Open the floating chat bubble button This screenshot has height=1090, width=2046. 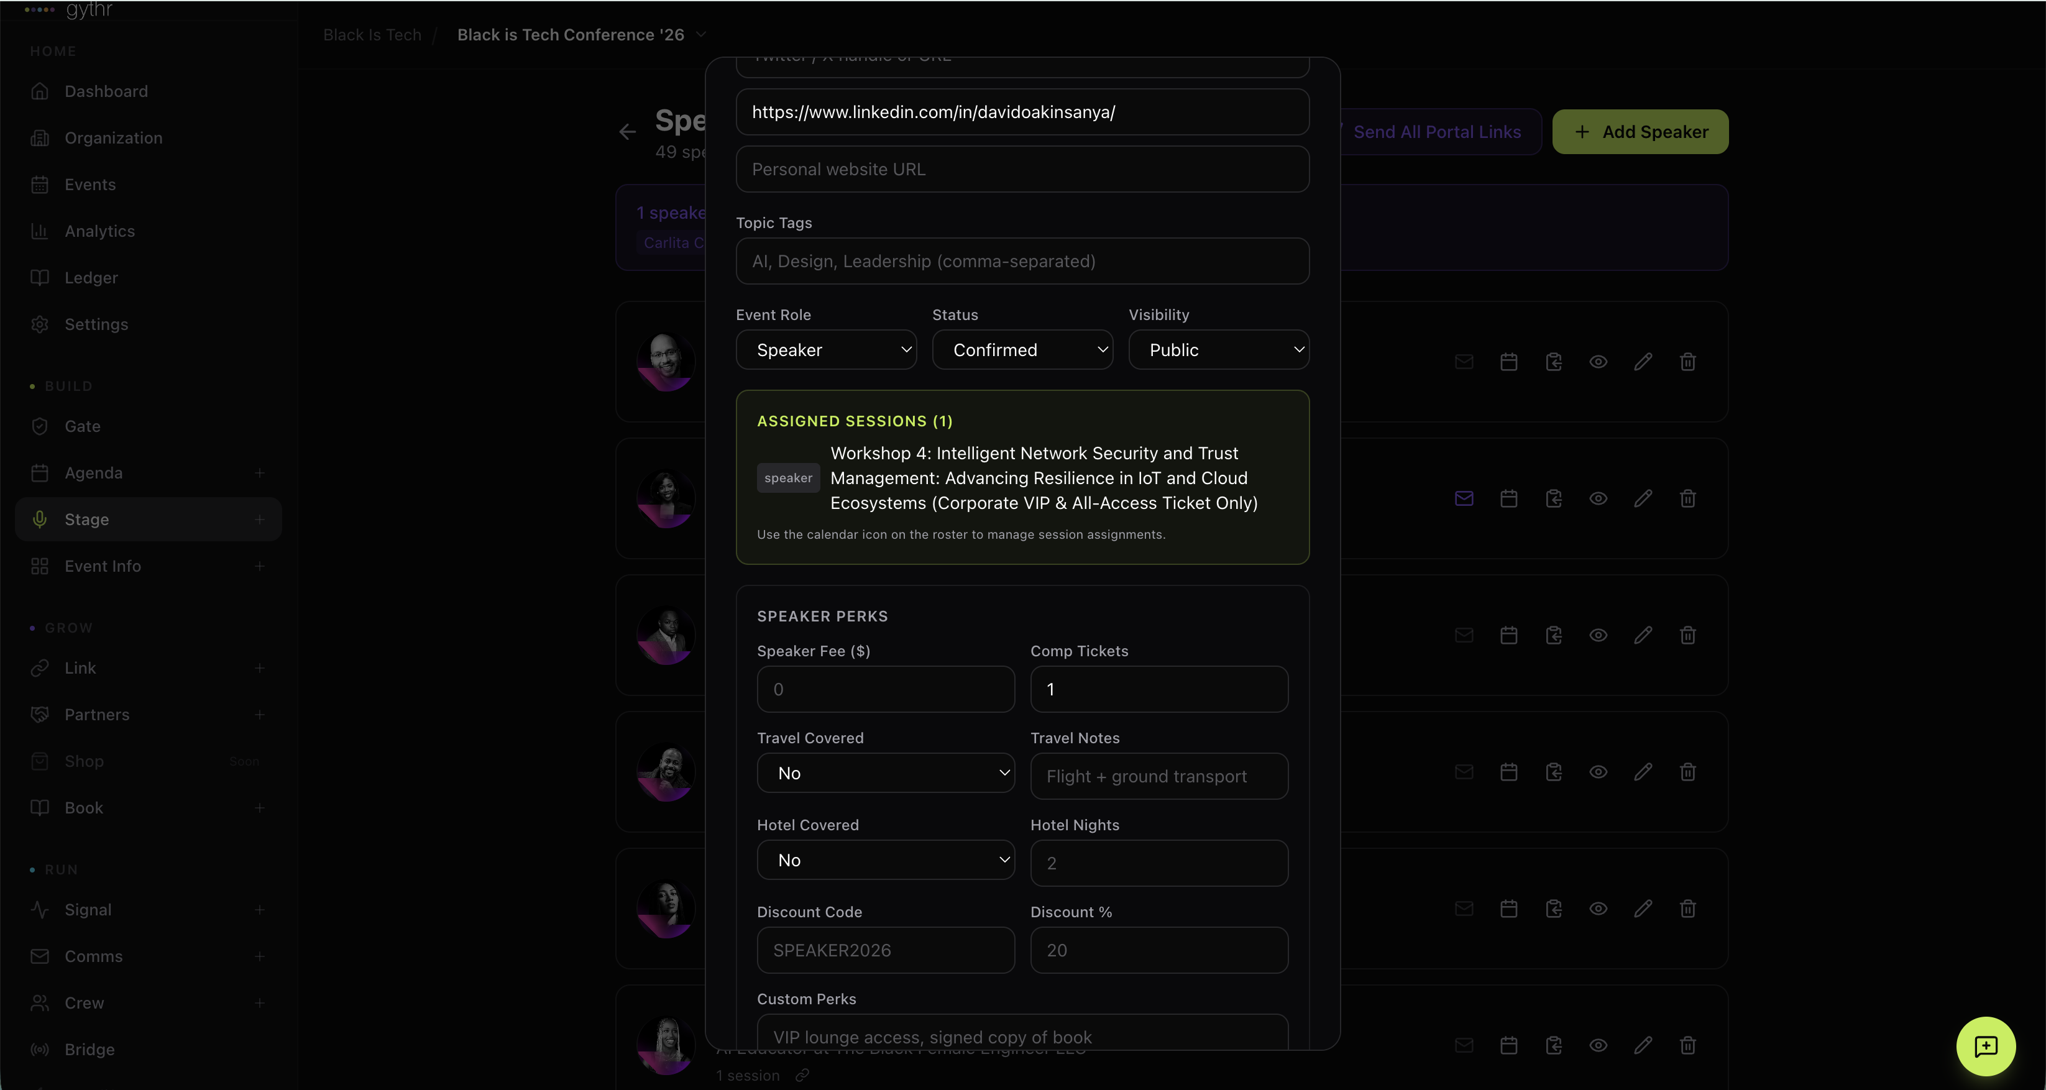point(1986,1046)
